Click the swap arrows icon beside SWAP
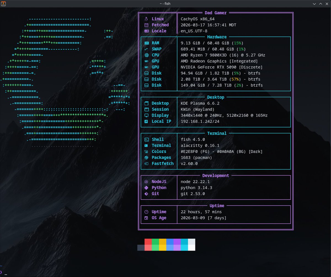 pos(146,49)
